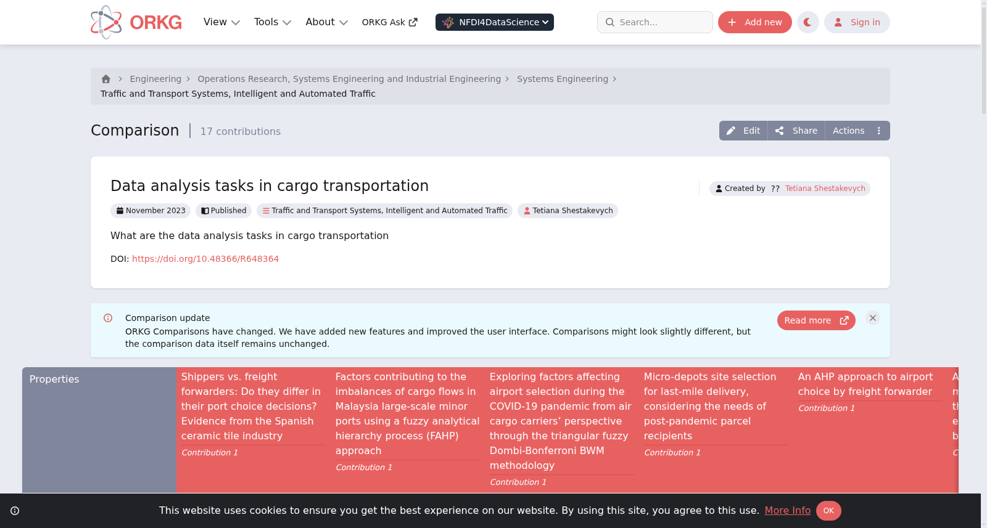Open the DOI link 10.48366/R648364
The height and width of the screenshot is (528, 987).
click(205, 259)
